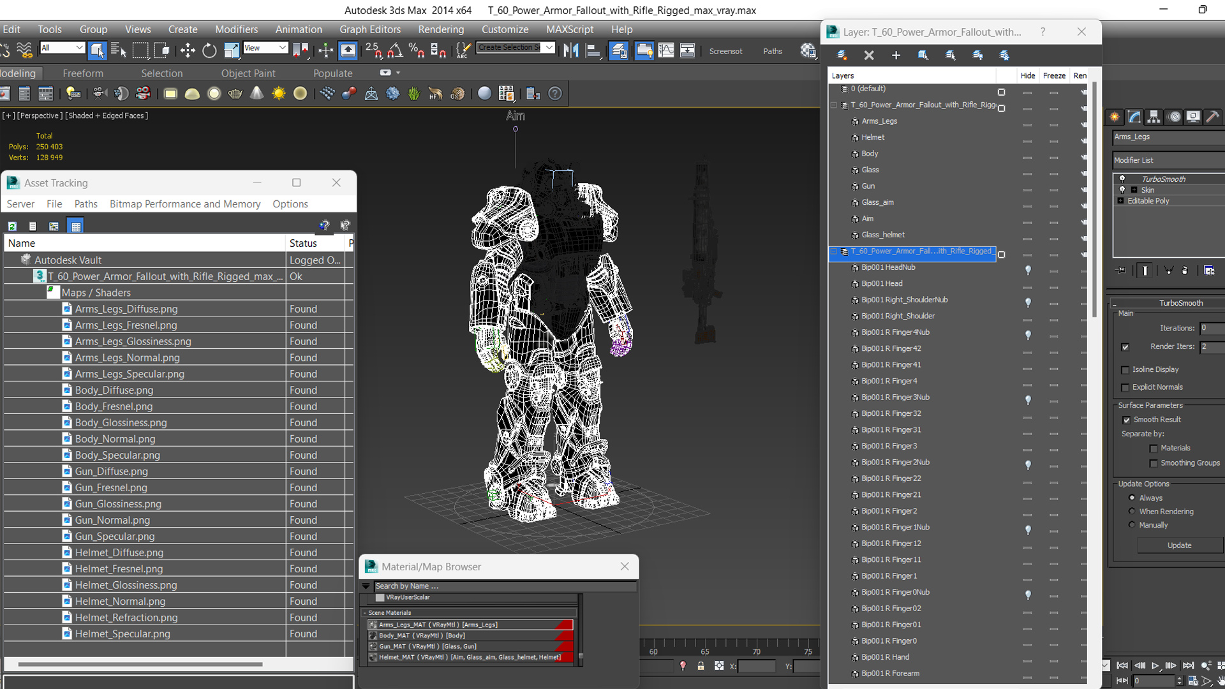The width and height of the screenshot is (1225, 689).
Task: Switch to the Freeform ribbon tab
Action: pos(82,73)
